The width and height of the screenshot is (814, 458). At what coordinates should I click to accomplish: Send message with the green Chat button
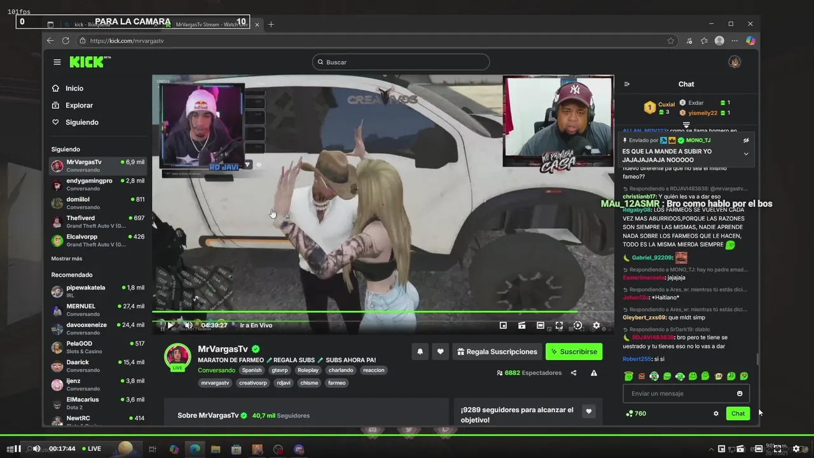(x=738, y=413)
